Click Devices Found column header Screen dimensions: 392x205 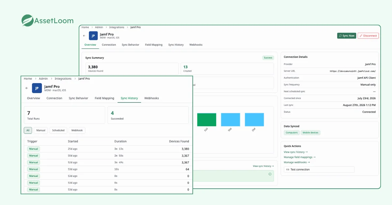(179, 141)
